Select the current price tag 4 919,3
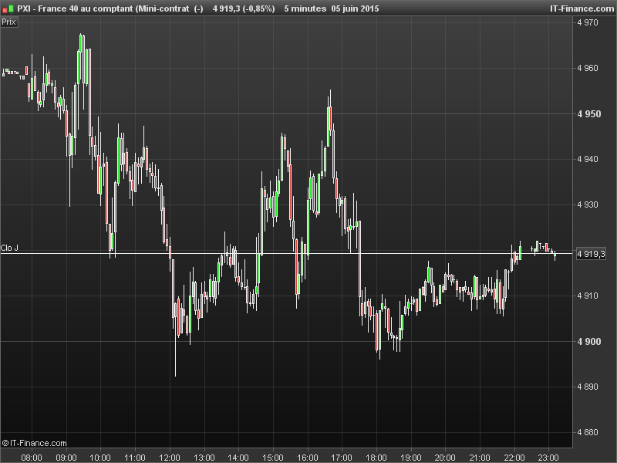The width and height of the screenshot is (617, 463). click(x=591, y=254)
